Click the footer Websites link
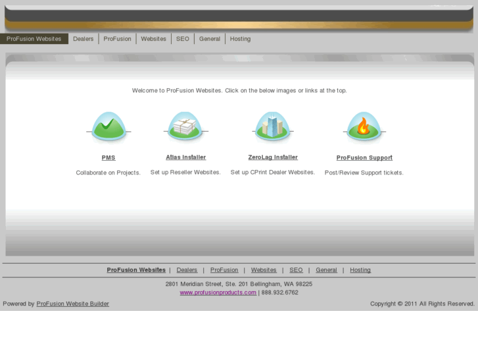This screenshot has width=478, height=359. pyautogui.click(x=264, y=270)
